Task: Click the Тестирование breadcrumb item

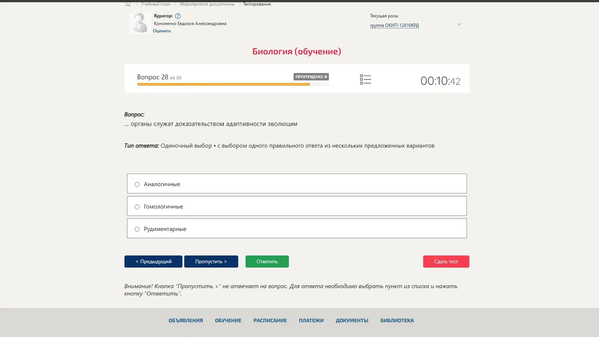Action: pyautogui.click(x=257, y=4)
